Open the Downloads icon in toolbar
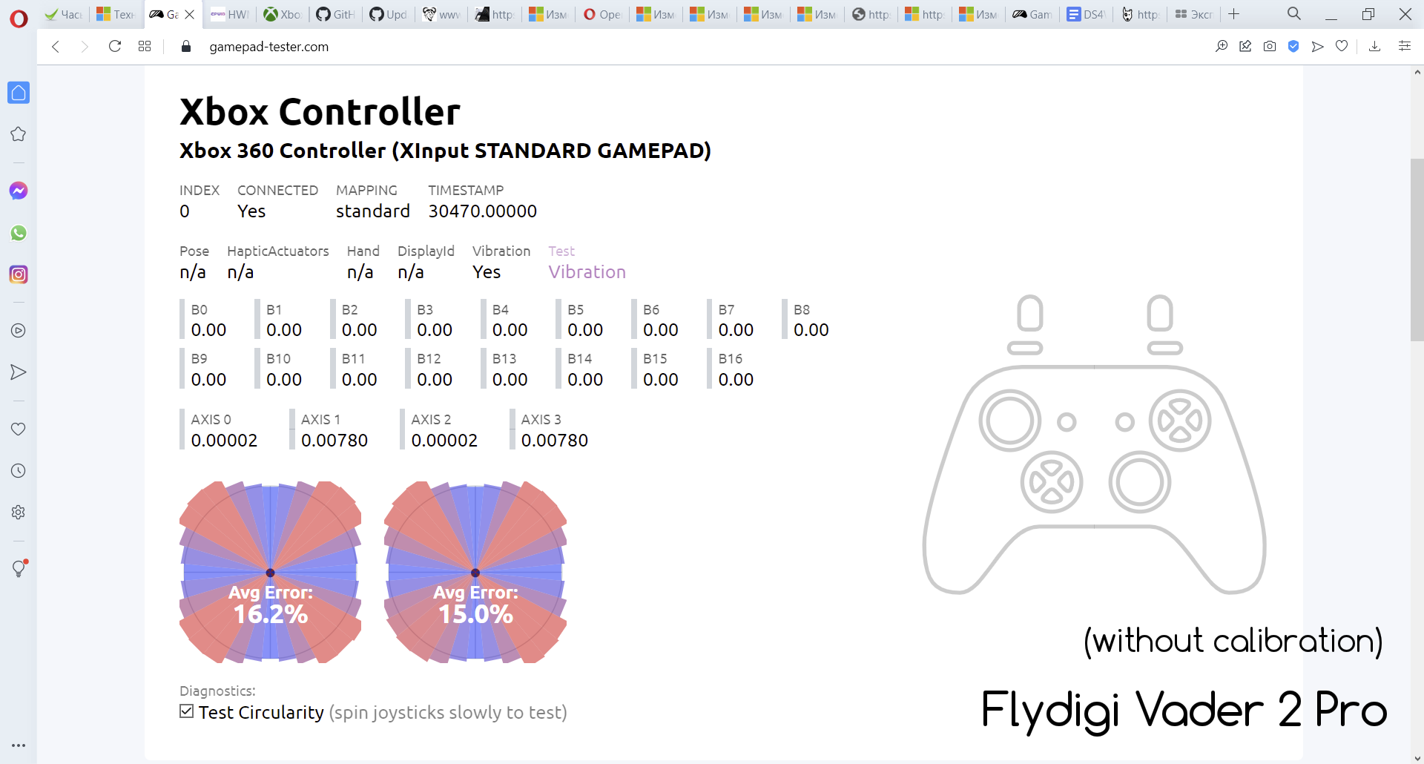Viewport: 1424px width, 764px height. pyautogui.click(x=1374, y=47)
